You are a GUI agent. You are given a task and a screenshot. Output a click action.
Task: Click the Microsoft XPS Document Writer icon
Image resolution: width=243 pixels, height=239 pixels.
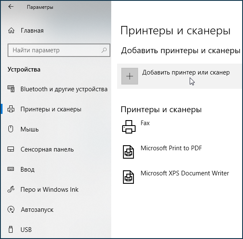click(128, 177)
